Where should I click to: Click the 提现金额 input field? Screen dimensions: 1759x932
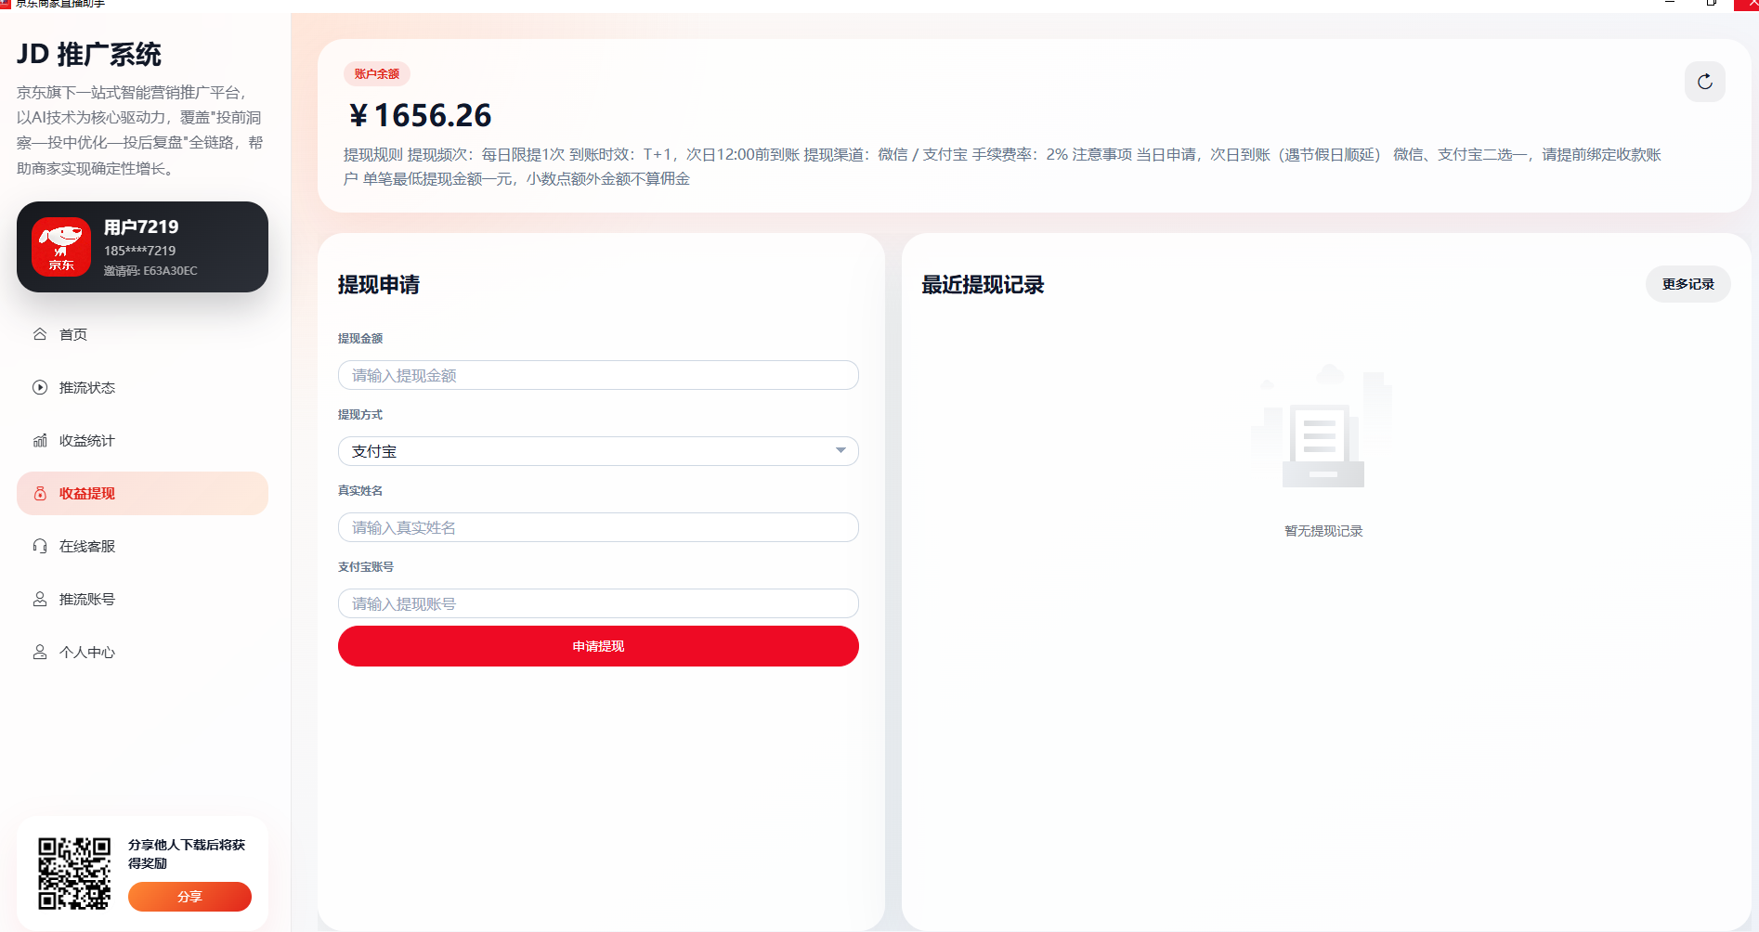point(598,375)
